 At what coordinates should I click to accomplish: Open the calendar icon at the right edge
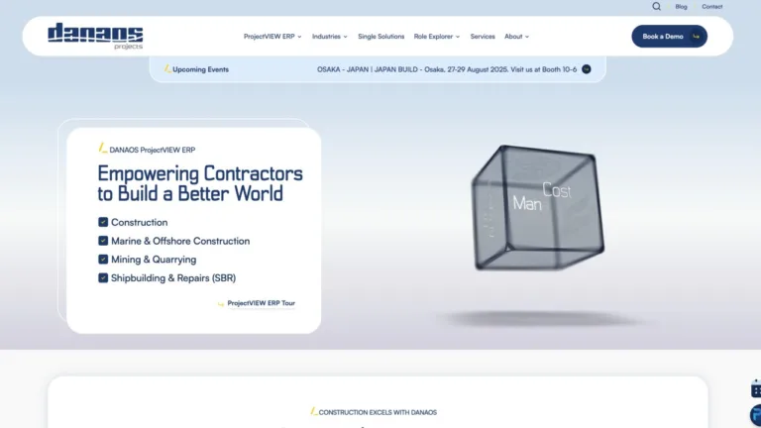tap(756, 388)
